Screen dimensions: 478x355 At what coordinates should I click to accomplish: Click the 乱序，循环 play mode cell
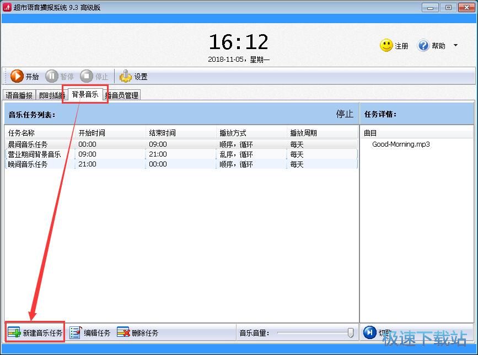[x=236, y=154]
